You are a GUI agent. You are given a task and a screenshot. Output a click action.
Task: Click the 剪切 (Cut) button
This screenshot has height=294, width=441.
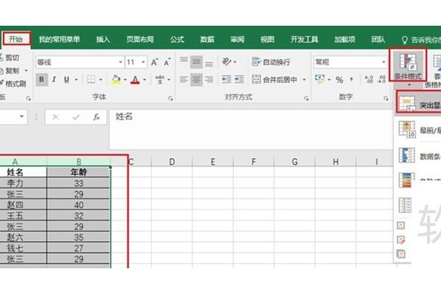tap(10, 57)
